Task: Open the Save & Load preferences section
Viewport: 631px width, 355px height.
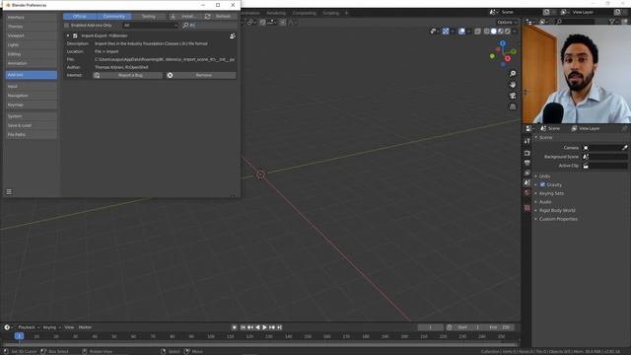Action: [32, 125]
